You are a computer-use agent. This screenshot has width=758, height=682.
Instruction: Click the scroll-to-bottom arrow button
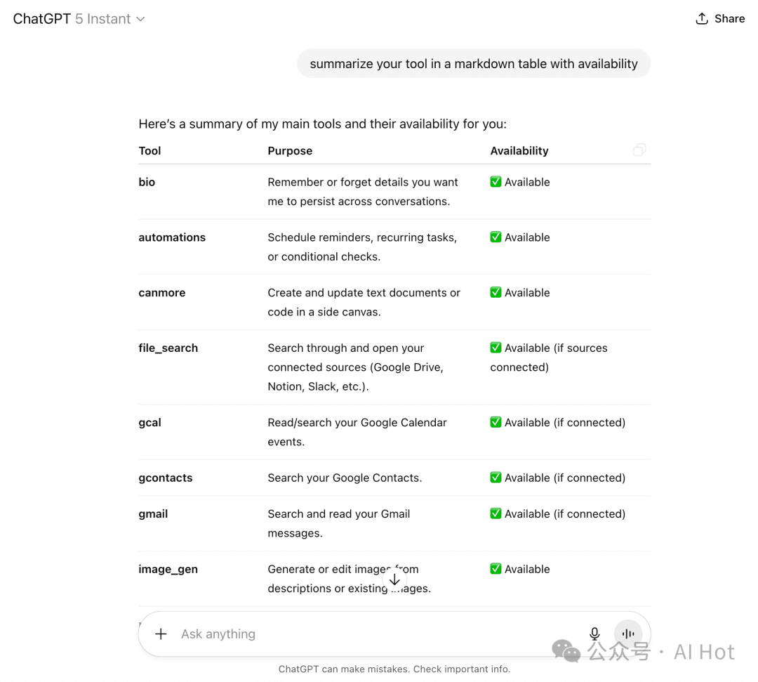(394, 579)
